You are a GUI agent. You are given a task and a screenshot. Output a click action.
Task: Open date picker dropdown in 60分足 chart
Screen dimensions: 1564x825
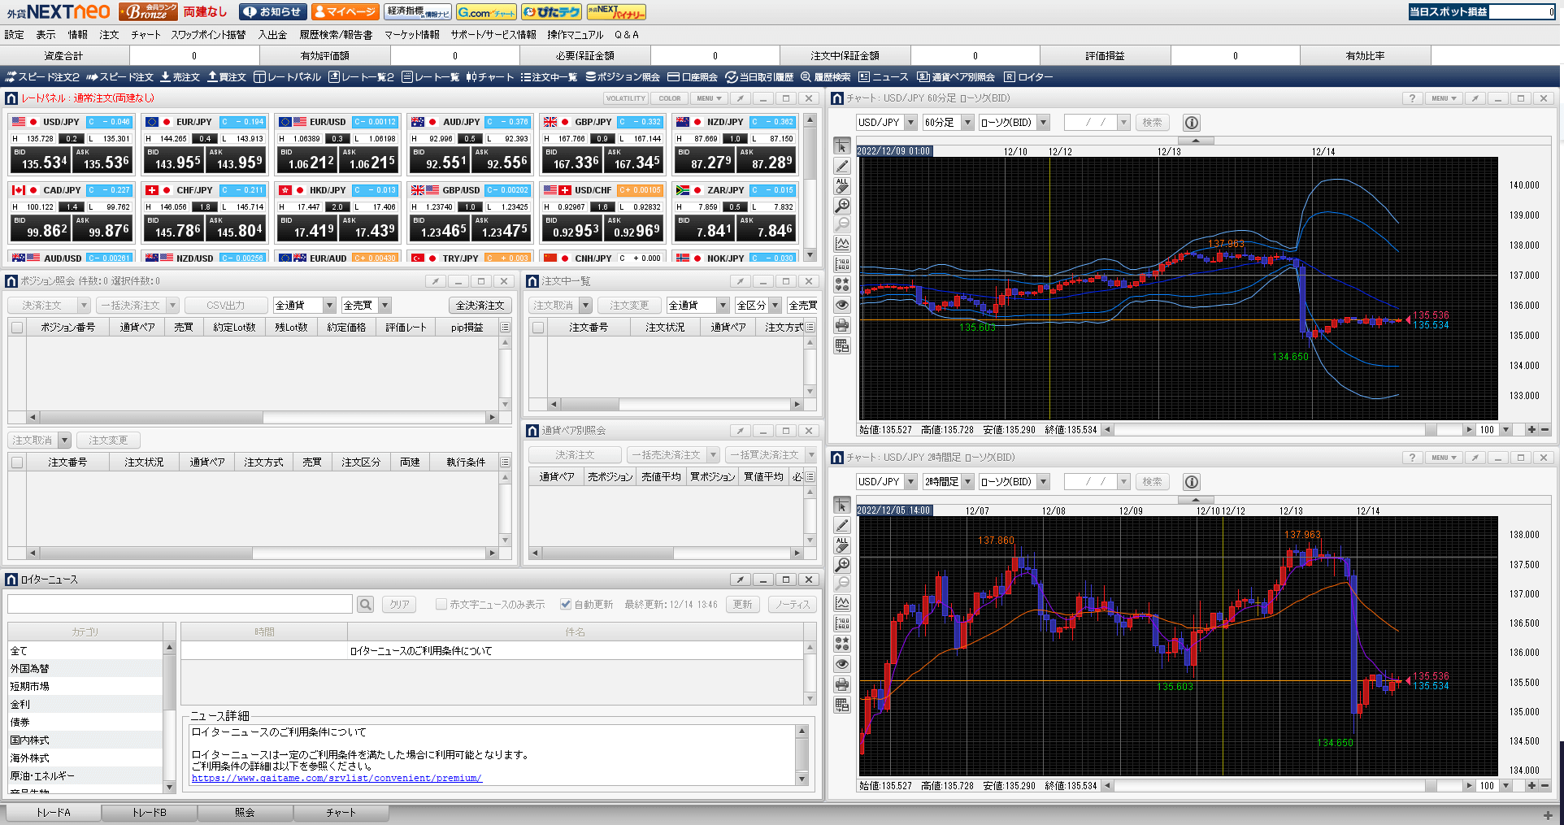[1123, 123]
